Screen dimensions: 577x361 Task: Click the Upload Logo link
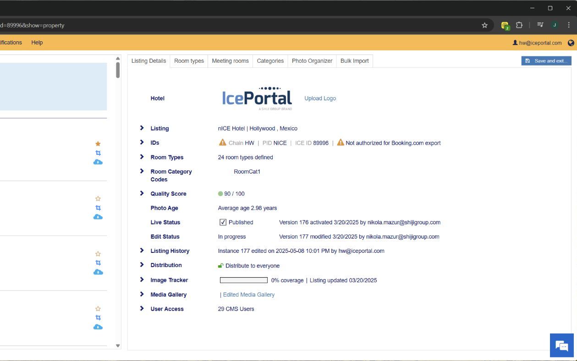320,98
